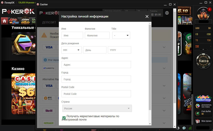
Task: Select the T$ balance row
Action: click(203, 40)
